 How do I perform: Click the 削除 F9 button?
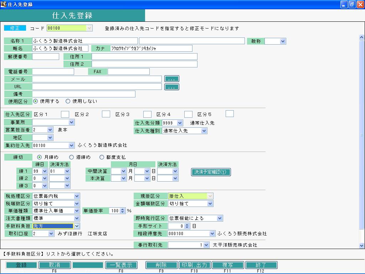(x=161, y=265)
